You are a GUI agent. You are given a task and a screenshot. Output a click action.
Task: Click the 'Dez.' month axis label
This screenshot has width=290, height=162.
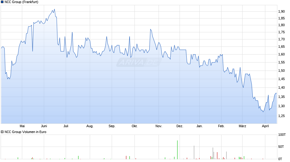tap(180, 126)
